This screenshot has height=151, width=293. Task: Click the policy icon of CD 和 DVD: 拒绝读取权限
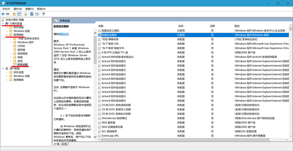pyautogui.click(x=99, y=105)
